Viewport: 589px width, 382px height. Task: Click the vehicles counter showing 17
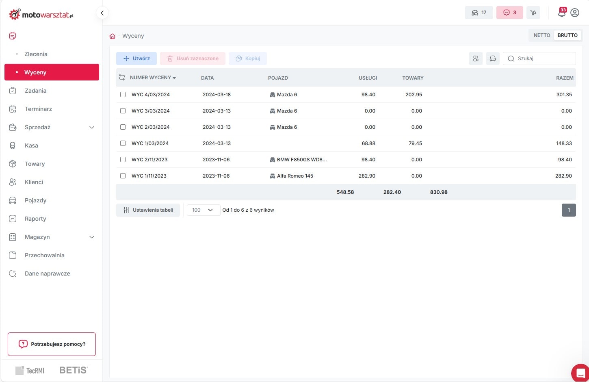(479, 13)
